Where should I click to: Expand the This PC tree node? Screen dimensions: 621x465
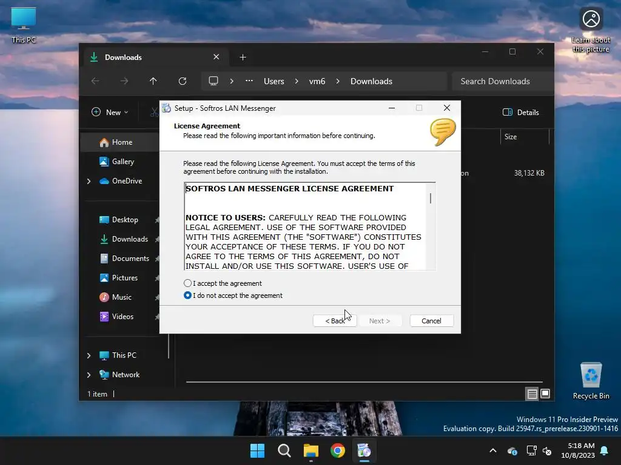pyautogui.click(x=89, y=355)
